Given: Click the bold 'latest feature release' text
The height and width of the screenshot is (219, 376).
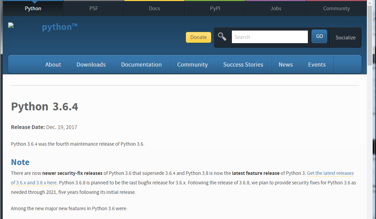Looking at the screenshot, I should pos(256,173).
